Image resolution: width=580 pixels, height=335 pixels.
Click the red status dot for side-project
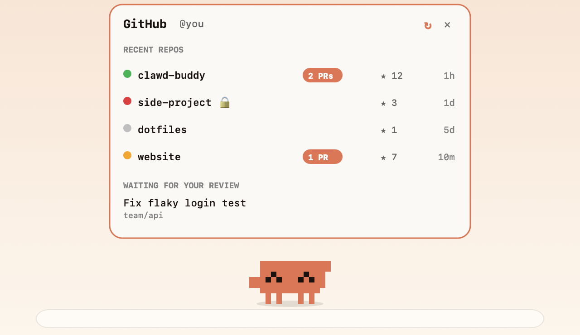[127, 101]
